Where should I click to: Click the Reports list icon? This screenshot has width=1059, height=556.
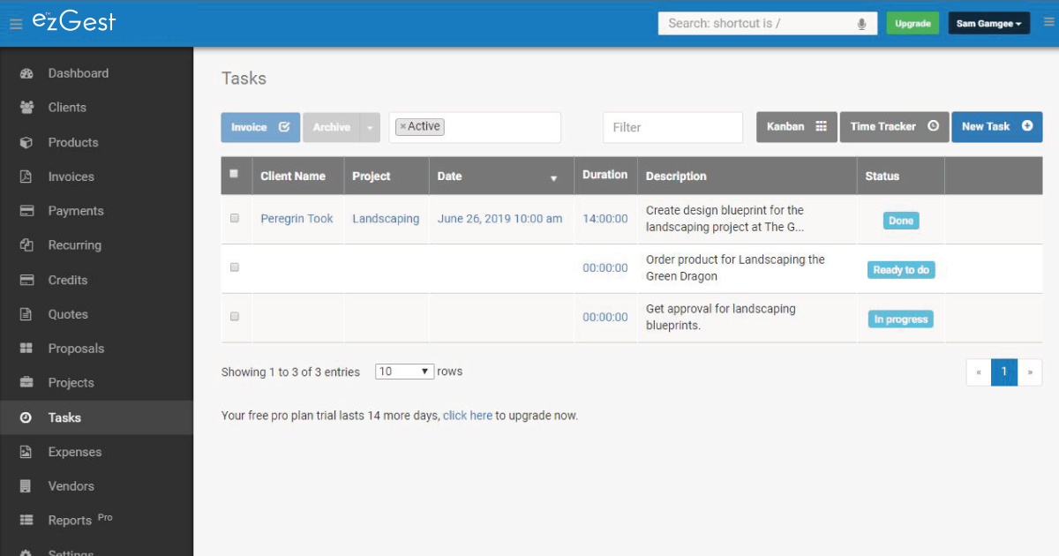26,521
